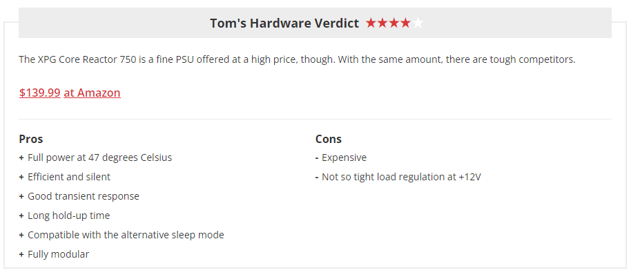Select the 'Full power at 47 degrees Celsius' item

99,157
